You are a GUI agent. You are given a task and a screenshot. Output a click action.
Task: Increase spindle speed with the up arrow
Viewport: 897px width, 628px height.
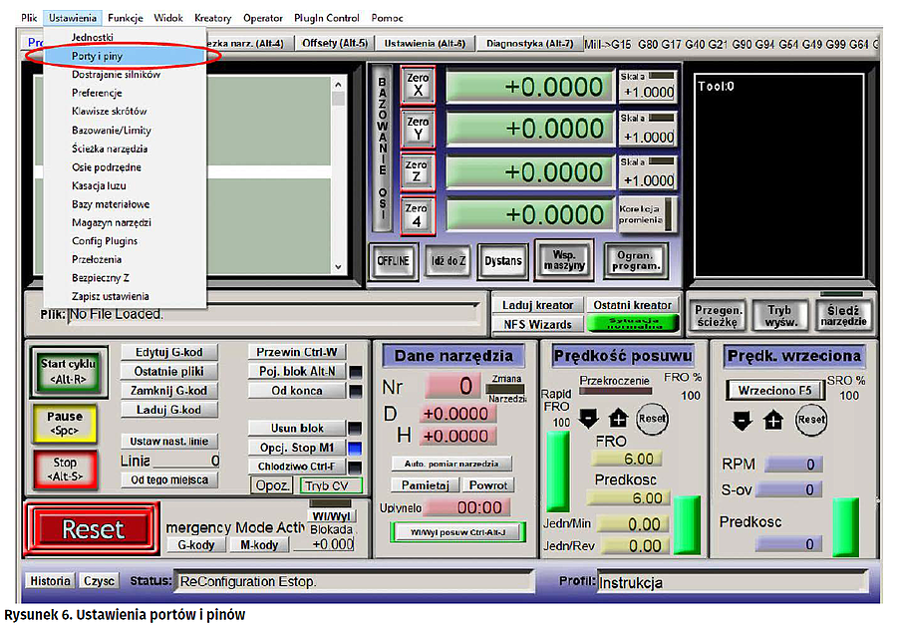click(773, 420)
